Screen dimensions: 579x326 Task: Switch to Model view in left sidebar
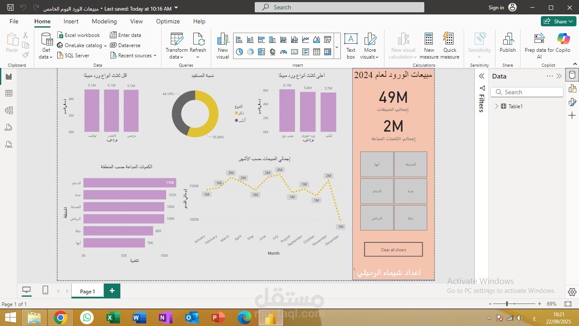point(8,110)
